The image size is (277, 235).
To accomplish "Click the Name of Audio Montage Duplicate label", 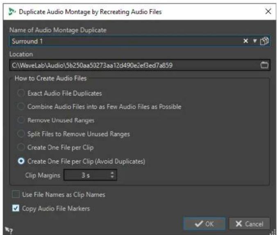I will point(58,30).
